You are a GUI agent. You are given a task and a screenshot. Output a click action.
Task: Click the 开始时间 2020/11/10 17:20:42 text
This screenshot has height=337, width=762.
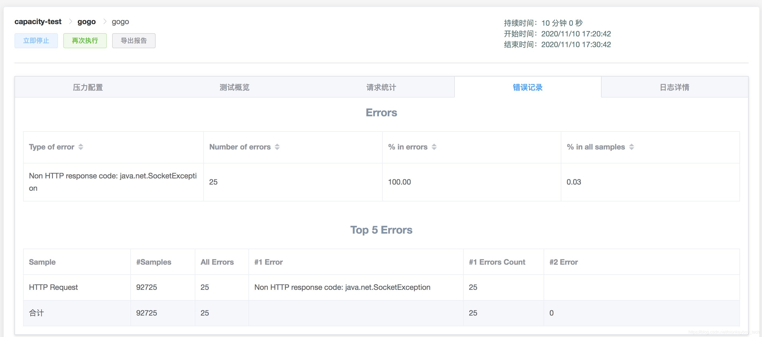click(x=557, y=34)
